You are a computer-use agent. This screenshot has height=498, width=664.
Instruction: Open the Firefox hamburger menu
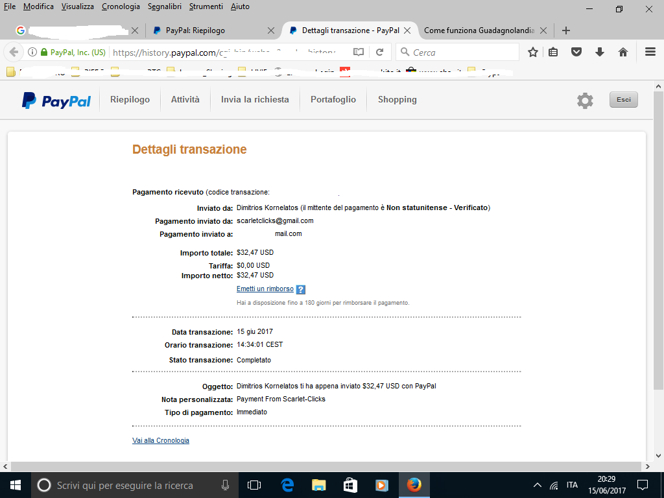tap(650, 52)
